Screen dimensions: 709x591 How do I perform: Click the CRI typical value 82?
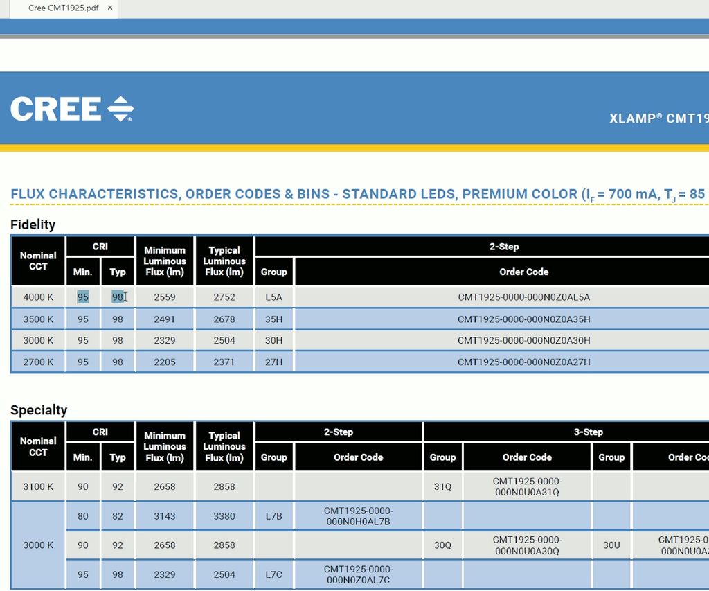click(x=118, y=516)
